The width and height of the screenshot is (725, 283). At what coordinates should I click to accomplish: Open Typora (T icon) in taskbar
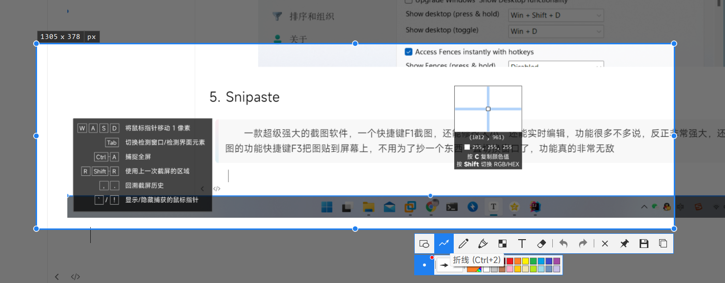click(493, 207)
